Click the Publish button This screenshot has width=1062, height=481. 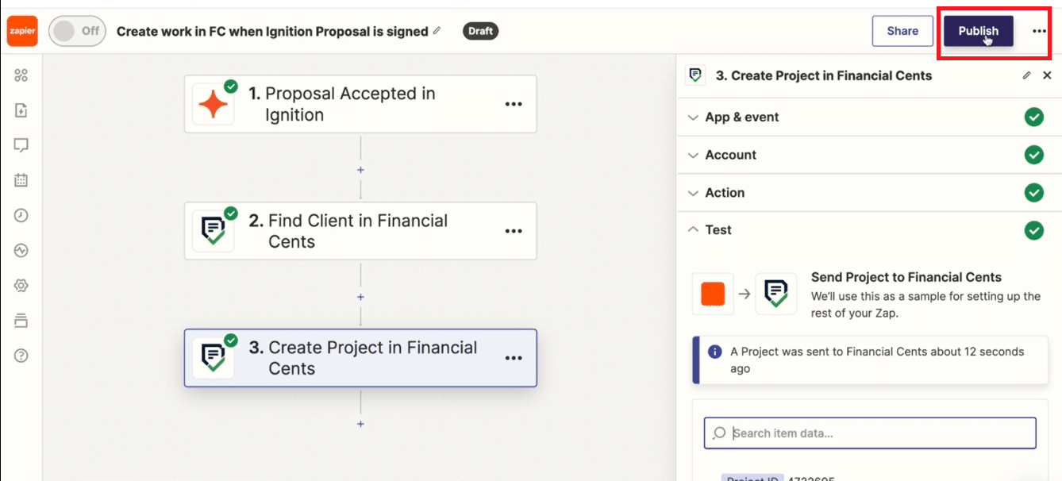tap(978, 31)
